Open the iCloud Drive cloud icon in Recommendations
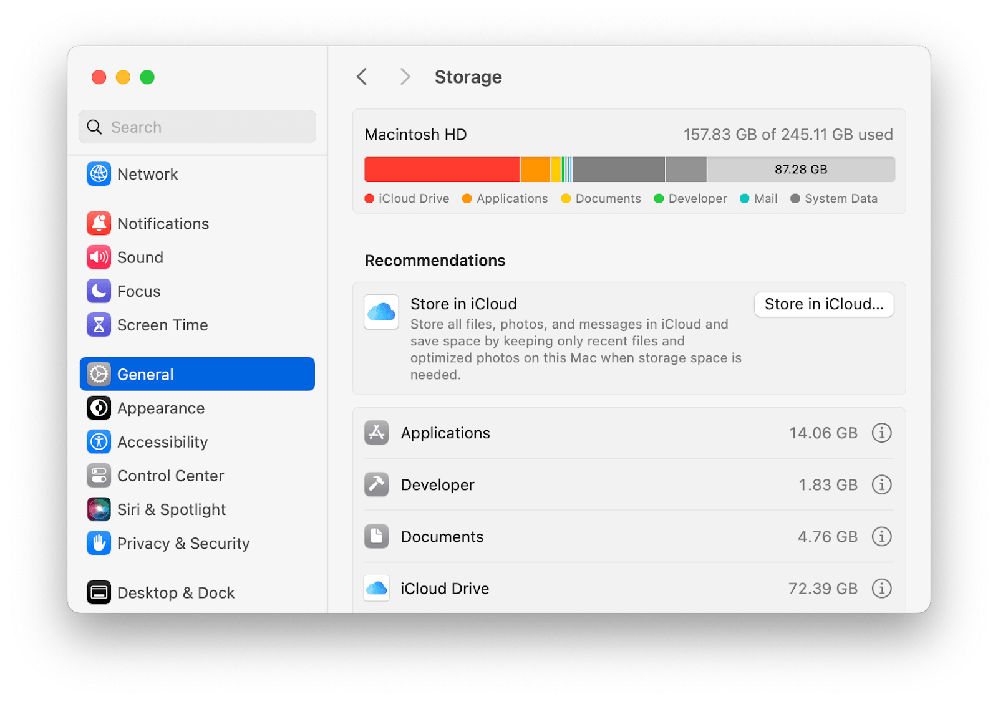Image resolution: width=998 pixels, height=702 pixels. pos(380,312)
